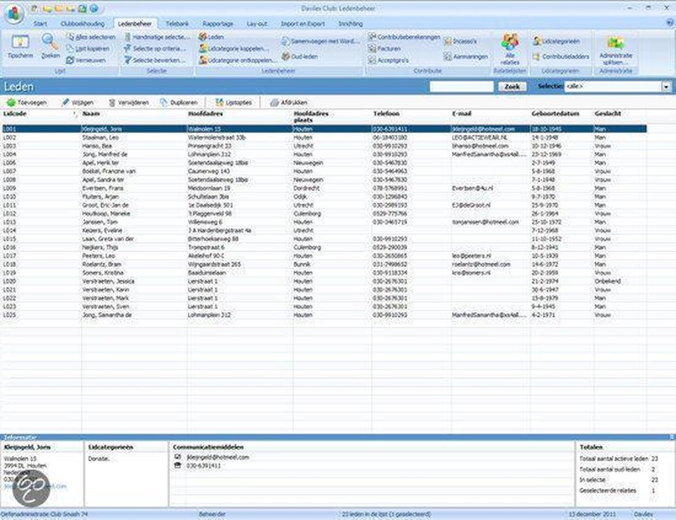Collapse the Informatie panel
The width and height of the screenshot is (676, 520).
pos(671,437)
